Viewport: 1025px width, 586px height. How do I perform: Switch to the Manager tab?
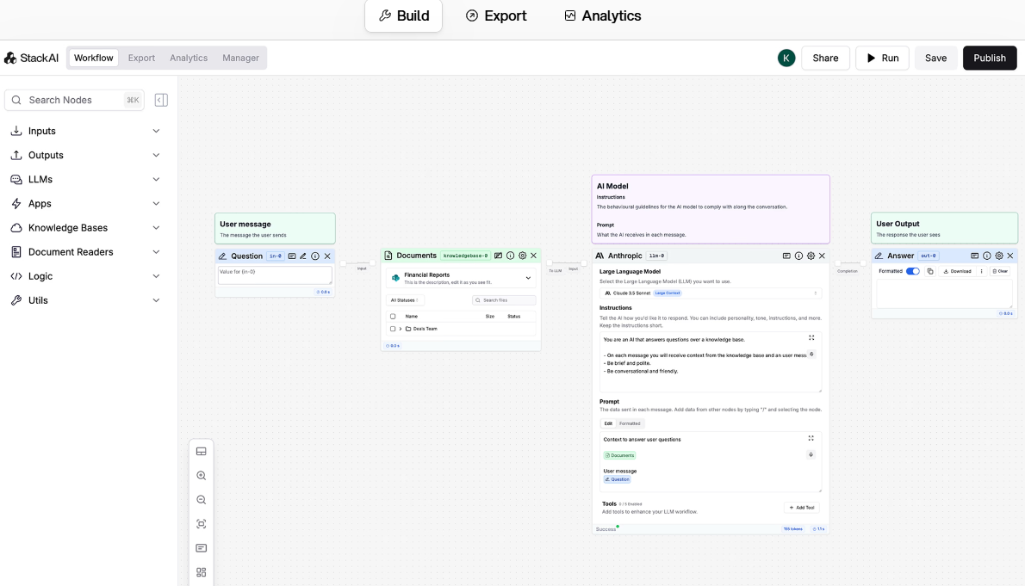pyautogui.click(x=240, y=58)
